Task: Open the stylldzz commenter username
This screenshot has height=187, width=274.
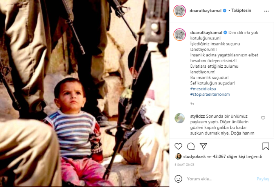Action: pyautogui.click(x=198, y=116)
